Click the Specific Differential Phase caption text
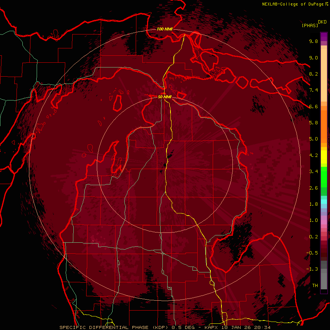Screen dimensions: 330x330 pyautogui.click(x=165, y=327)
